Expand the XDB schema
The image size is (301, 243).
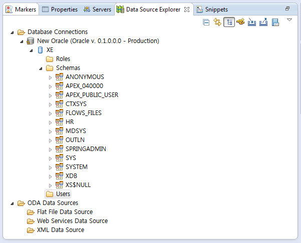pyautogui.click(x=50, y=176)
